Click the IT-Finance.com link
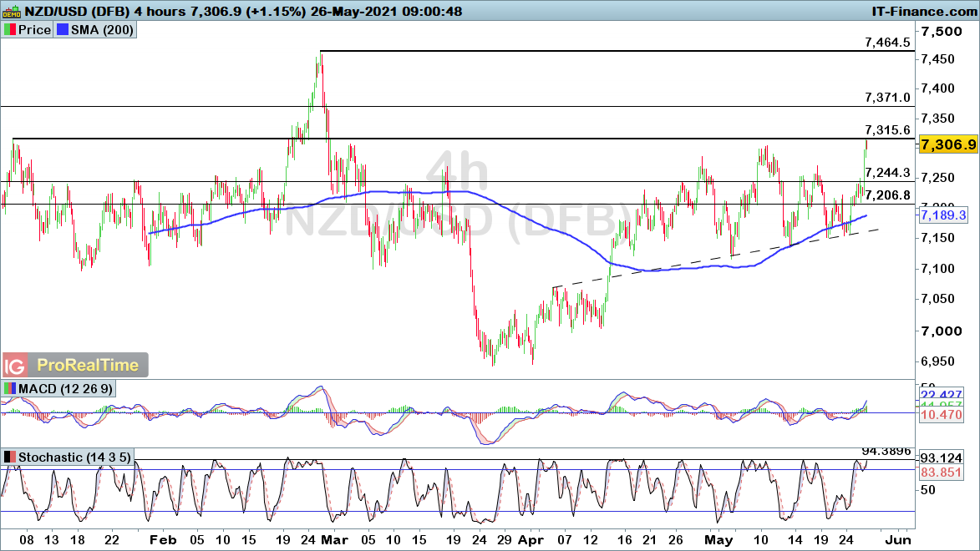This screenshot has height=551, width=980. (x=924, y=11)
